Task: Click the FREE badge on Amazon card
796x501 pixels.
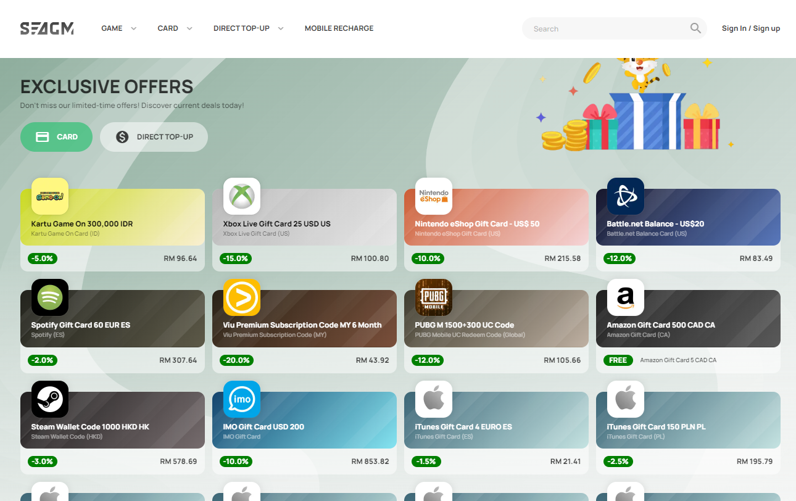Action: 618,360
